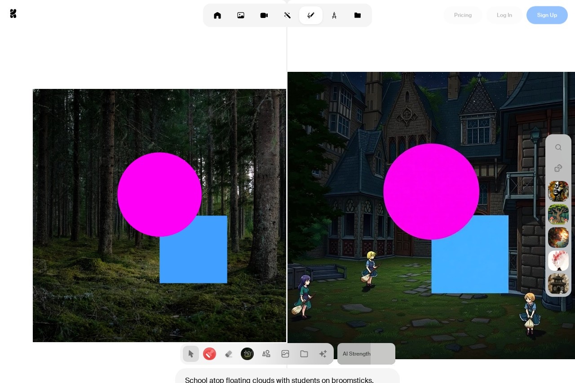Viewport: 575px width, 383px height.
Task: Pick the Eraser tool
Action: coord(229,354)
